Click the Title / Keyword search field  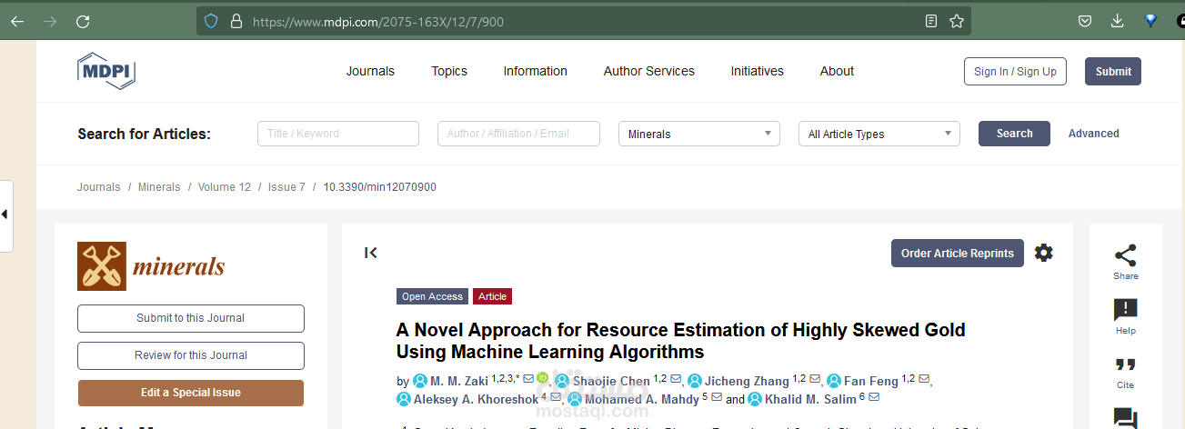(x=338, y=134)
